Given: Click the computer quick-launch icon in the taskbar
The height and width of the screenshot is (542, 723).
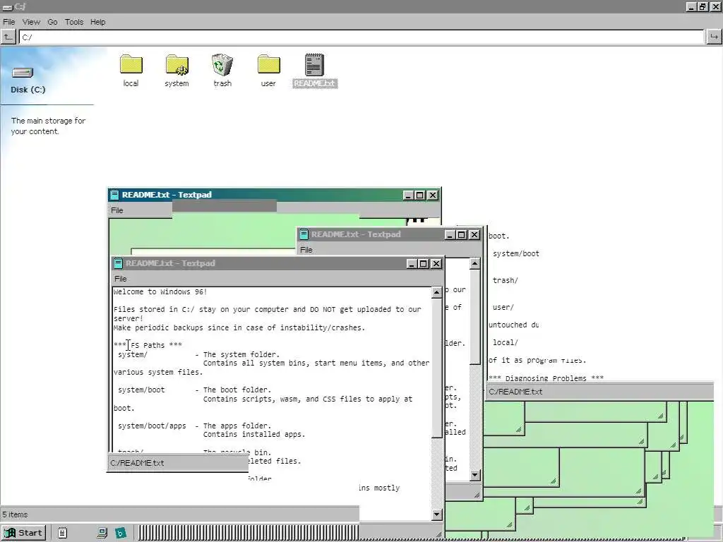Looking at the screenshot, I should click(102, 533).
